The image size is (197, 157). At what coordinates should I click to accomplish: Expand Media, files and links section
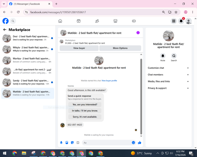click(168, 81)
